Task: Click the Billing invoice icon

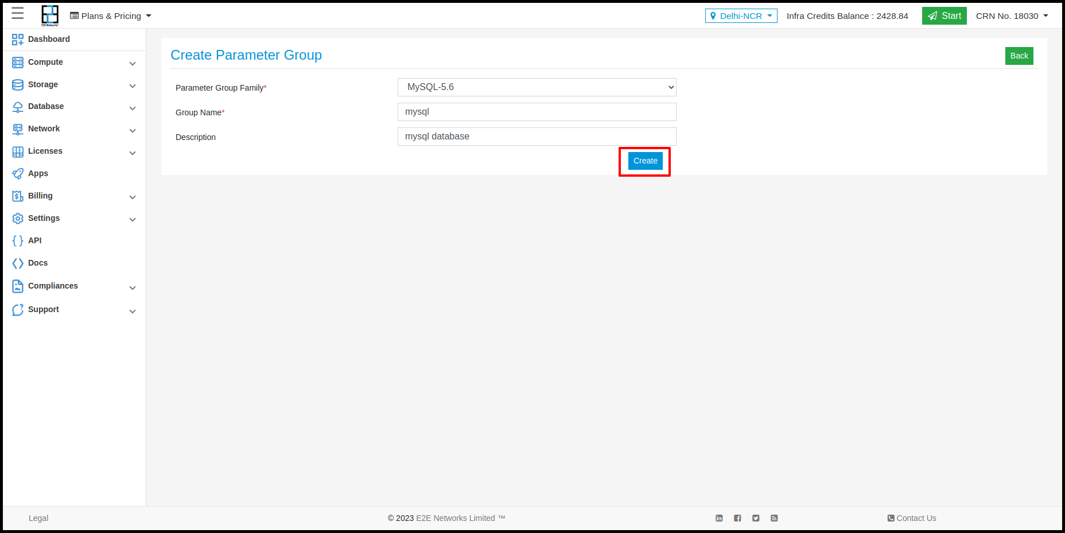Action: click(18, 196)
